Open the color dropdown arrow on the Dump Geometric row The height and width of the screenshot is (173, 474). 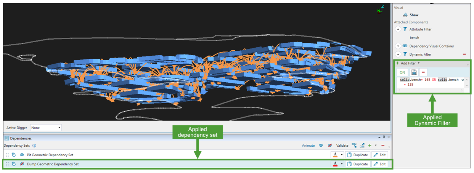point(342,164)
